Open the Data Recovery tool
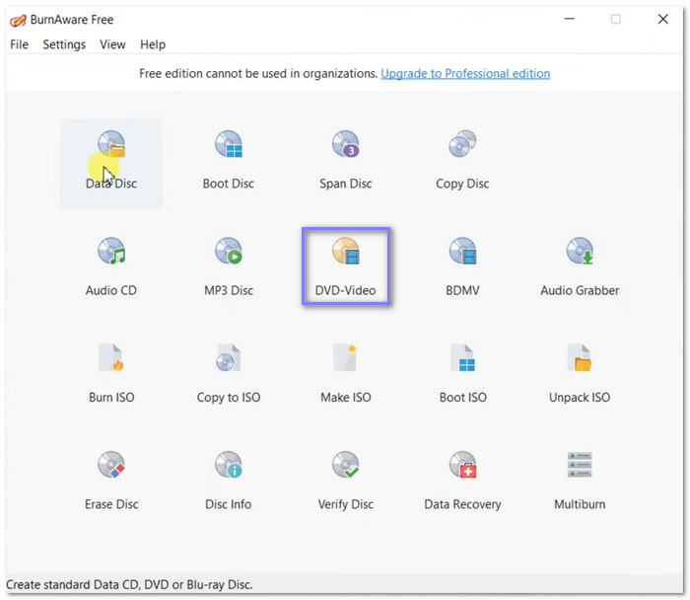690x600 pixels. [x=462, y=481]
